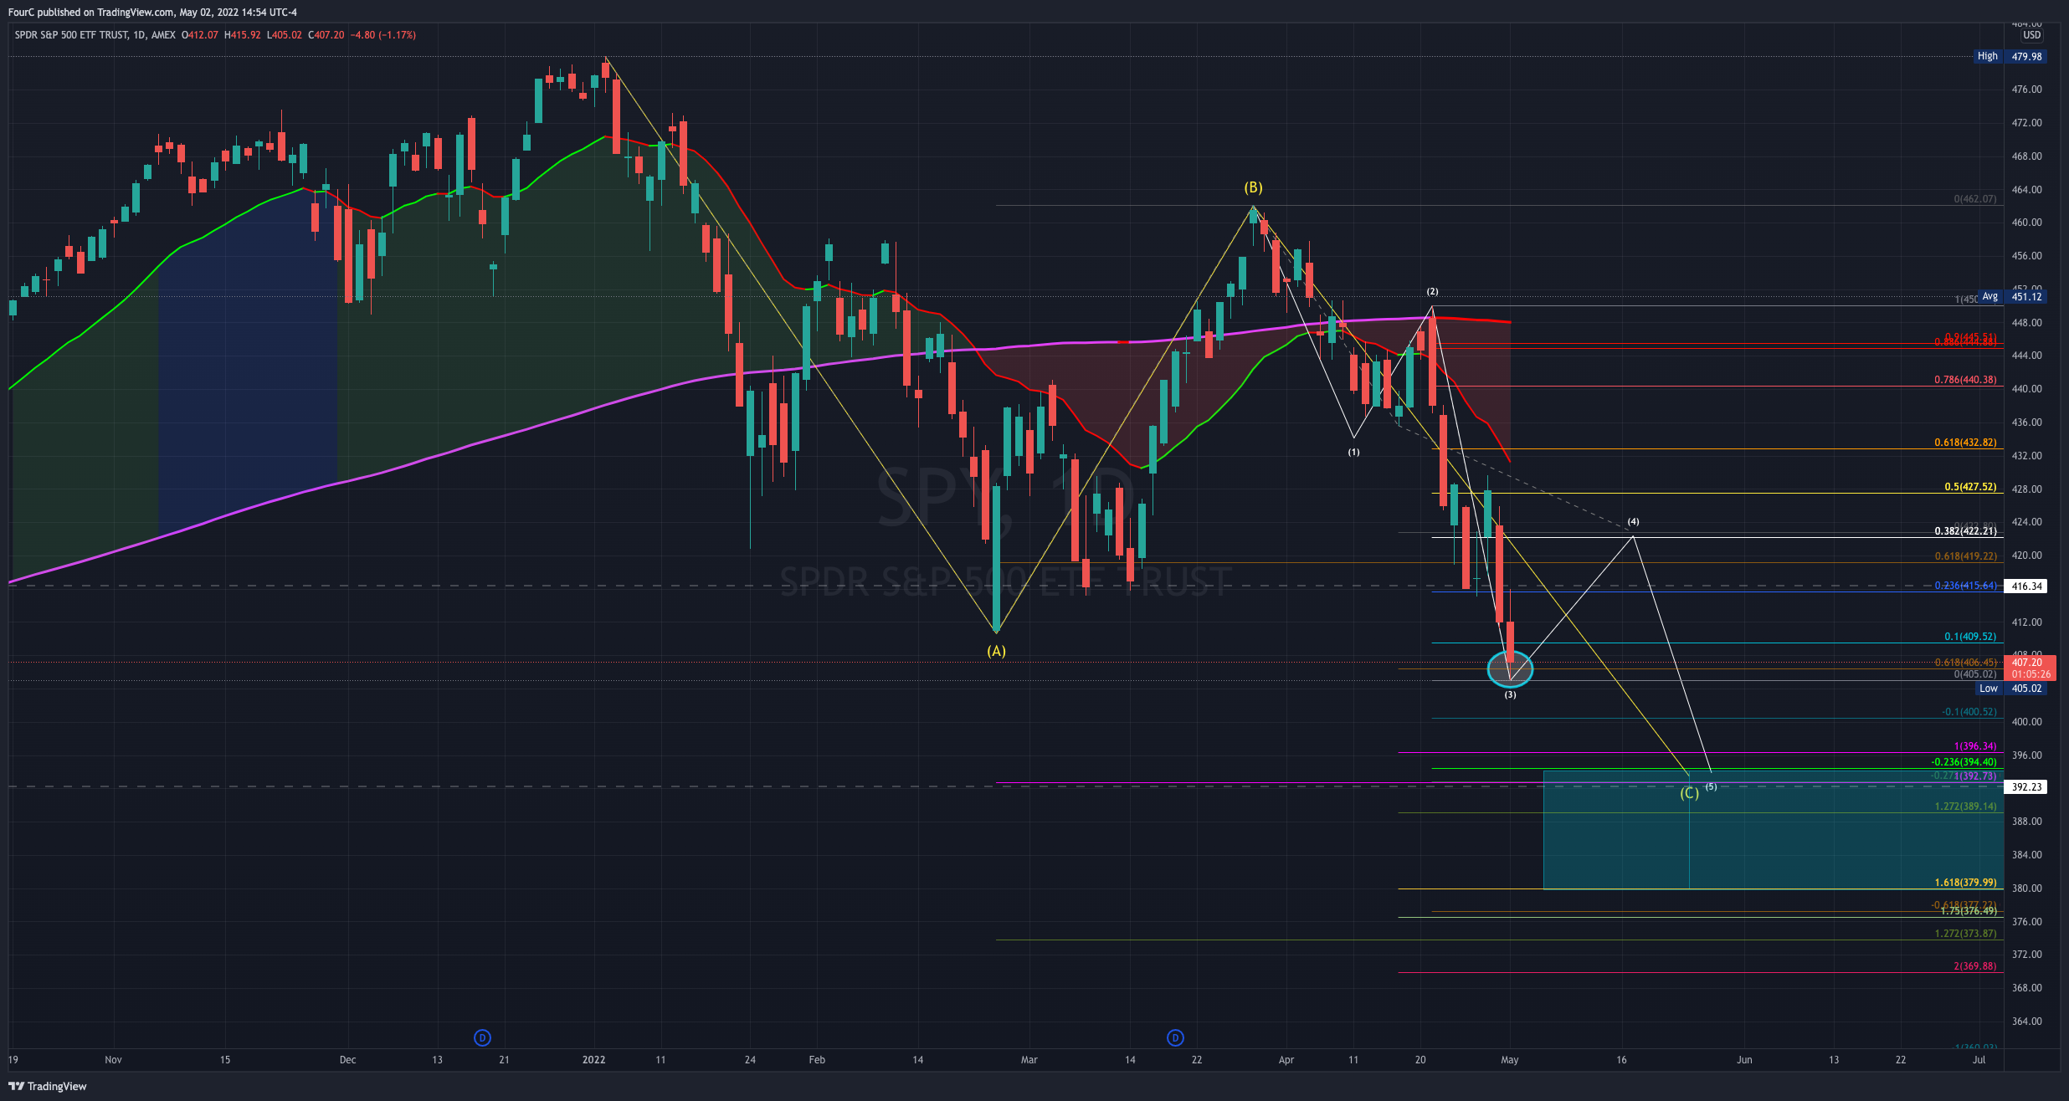2069x1101 pixels.
Task: Click the TradingView logo in the footer
Action: tap(48, 1086)
